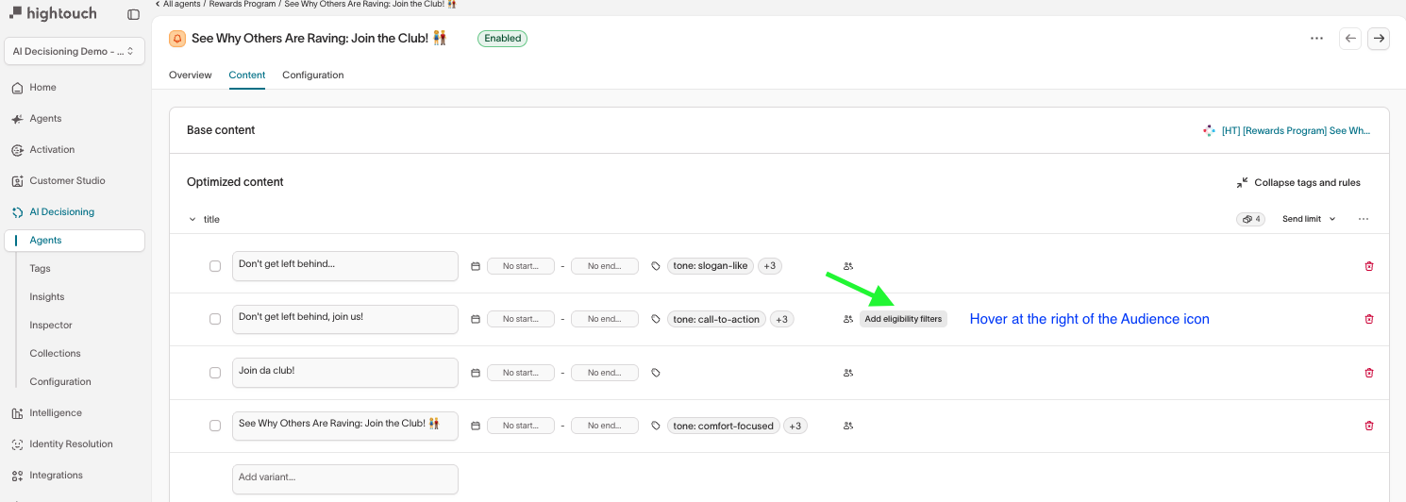Viewport: 1406px width, 502px height.
Task: Open Inspector under AI Decisioning
Action: click(x=51, y=325)
